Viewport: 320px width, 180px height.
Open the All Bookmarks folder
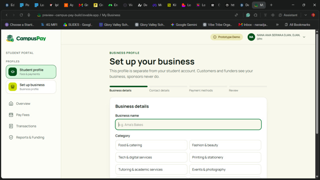[x=297, y=25]
